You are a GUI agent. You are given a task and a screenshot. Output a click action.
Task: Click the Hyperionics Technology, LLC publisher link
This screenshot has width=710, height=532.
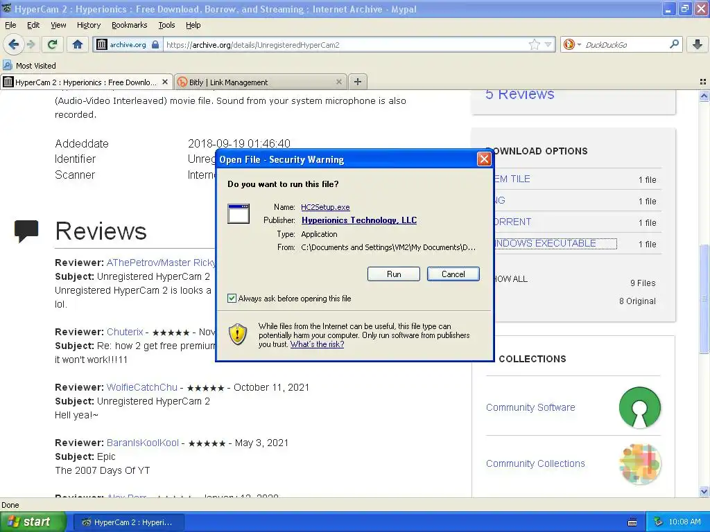359,220
